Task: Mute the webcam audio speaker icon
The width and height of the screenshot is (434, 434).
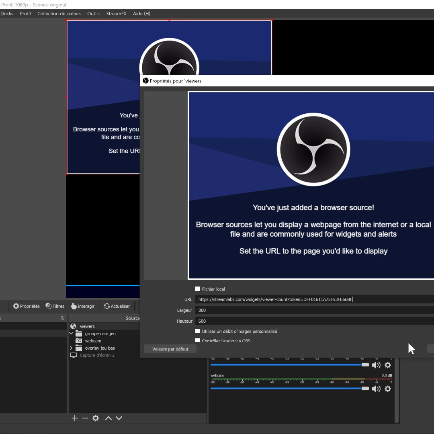Action: pos(376,389)
